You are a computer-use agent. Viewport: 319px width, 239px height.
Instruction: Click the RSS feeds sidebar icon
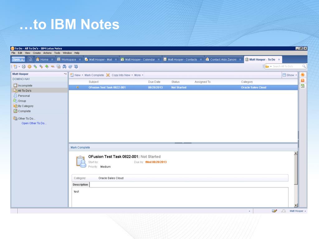(x=302, y=81)
